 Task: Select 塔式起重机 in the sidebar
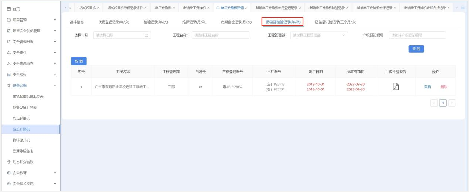(x=21, y=118)
